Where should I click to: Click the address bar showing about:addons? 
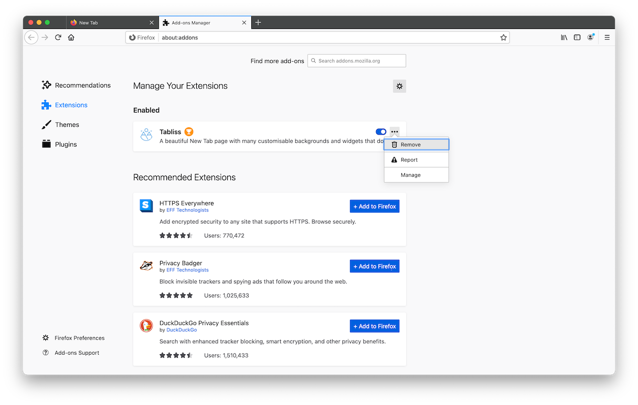317,38
